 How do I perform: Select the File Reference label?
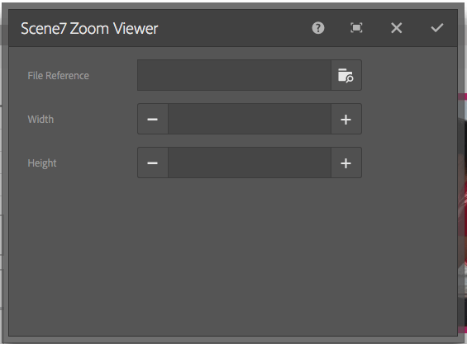59,76
